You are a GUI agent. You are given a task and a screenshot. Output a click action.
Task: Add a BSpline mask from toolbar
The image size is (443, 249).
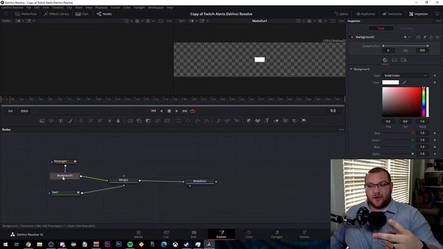[207, 121]
